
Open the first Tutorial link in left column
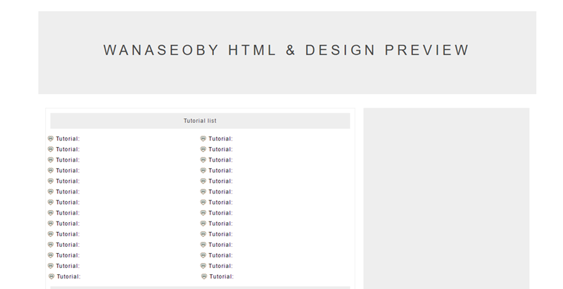(68, 139)
